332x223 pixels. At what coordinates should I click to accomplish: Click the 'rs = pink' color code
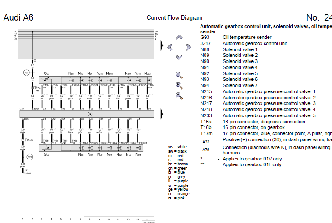(177, 198)
